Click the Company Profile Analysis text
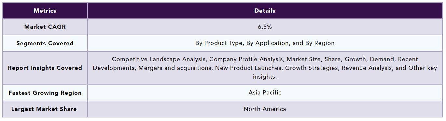Screen dimensions: 446x121 [x=246, y=59]
